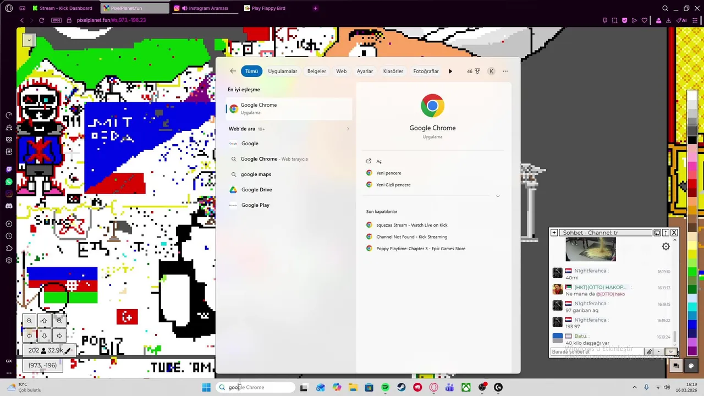Image resolution: width=704 pixels, height=396 pixels.
Task: Select the Google web suggestion
Action: click(x=289, y=144)
